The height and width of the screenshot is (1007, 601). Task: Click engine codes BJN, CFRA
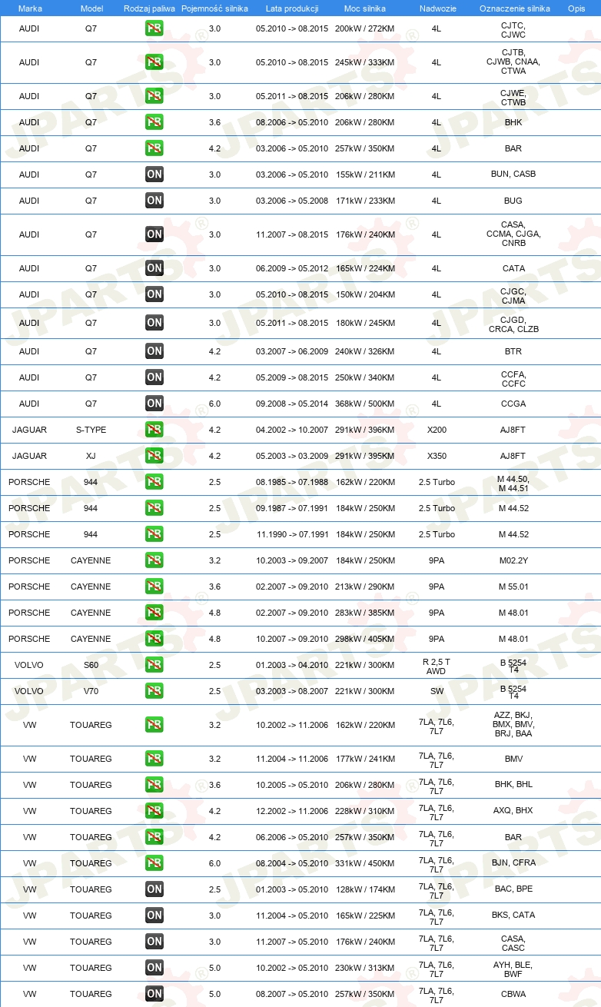coord(513,863)
